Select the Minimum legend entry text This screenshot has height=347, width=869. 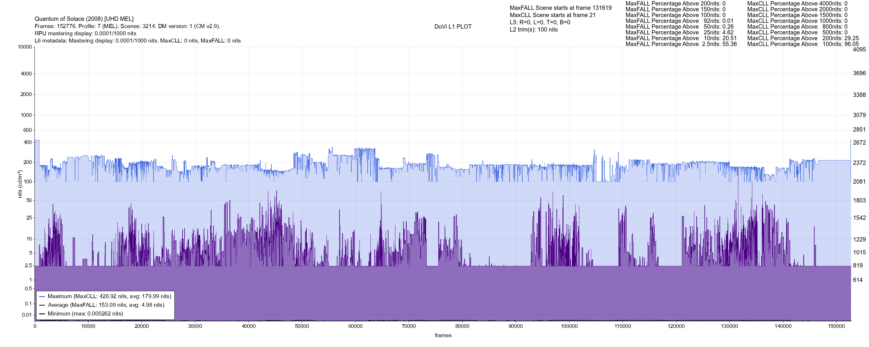tap(85, 314)
